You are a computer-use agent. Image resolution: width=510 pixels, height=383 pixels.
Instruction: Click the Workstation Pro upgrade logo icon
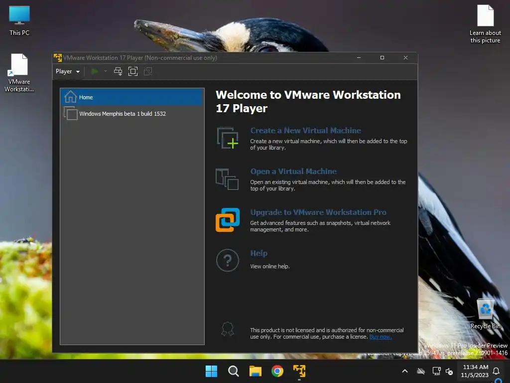pyautogui.click(x=228, y=220)
